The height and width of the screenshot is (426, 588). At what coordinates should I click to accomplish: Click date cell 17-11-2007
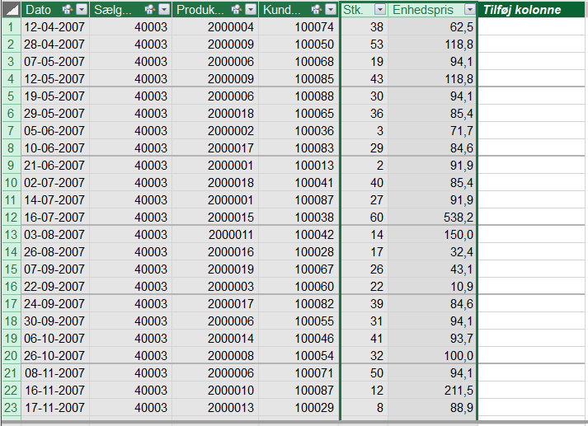coord(55,408)
